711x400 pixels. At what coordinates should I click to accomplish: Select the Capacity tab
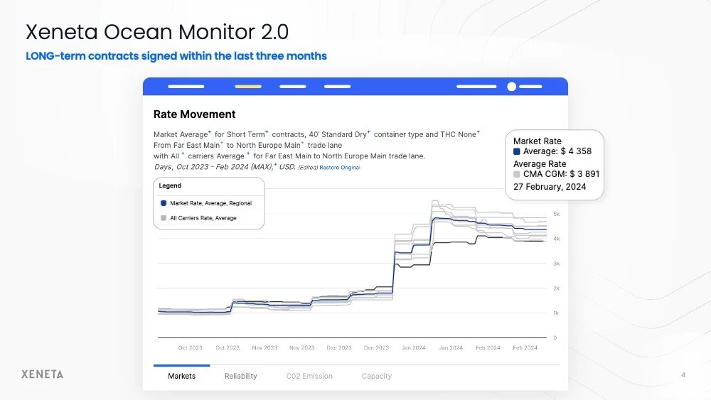click(376, 376)
